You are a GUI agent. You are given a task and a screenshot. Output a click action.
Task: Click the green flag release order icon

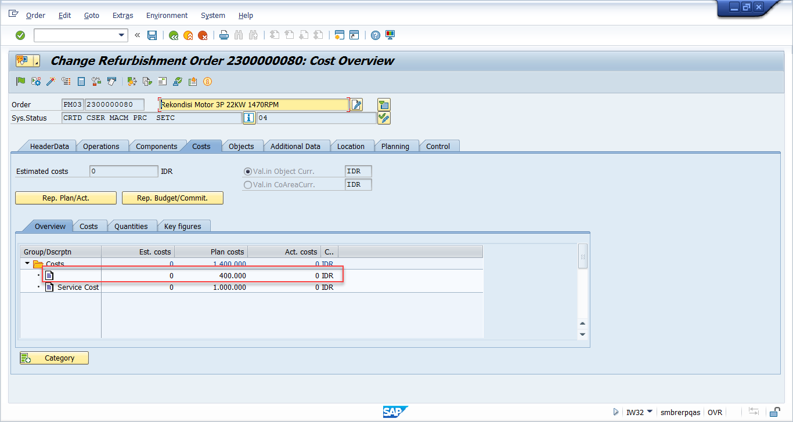click(x=21, y=82)
